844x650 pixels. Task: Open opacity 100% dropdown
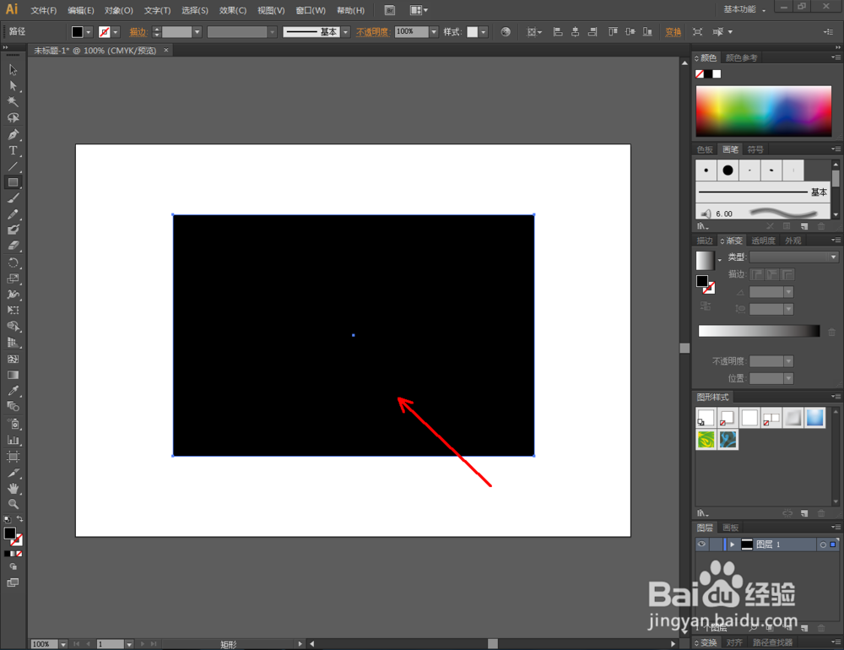434,32
